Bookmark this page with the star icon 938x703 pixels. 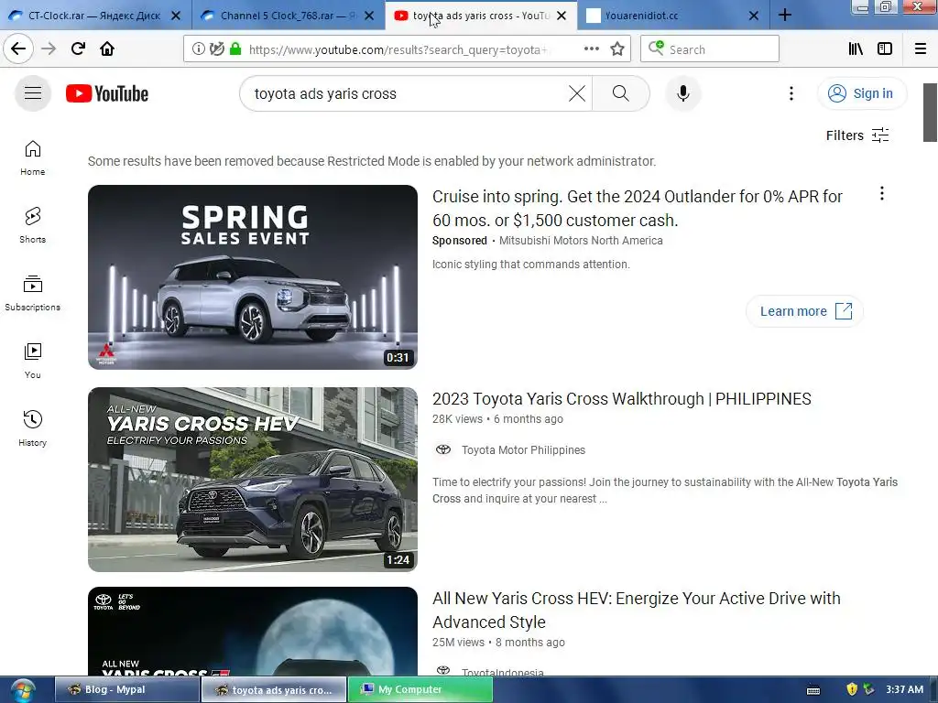pos(617,49)
